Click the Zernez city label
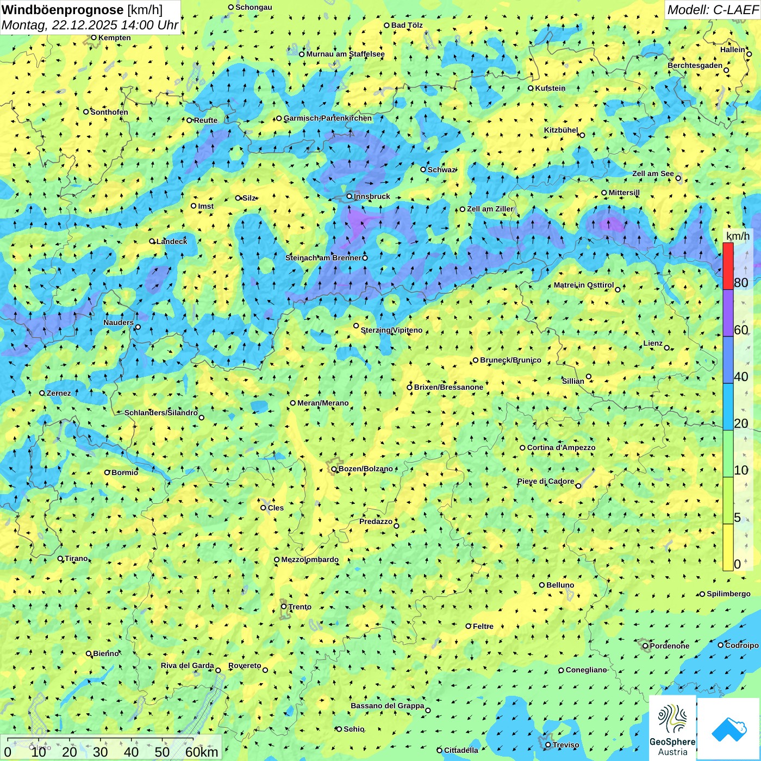The width and height of the screenshot is (761, 761). click(x=59, y=393)
